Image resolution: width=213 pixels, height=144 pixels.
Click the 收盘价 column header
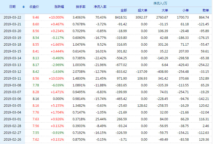click(x=34, y=7)
